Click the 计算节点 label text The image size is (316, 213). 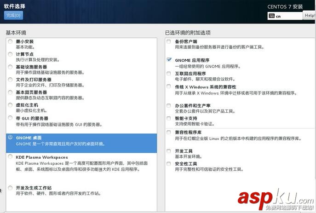tap(25, 54)
